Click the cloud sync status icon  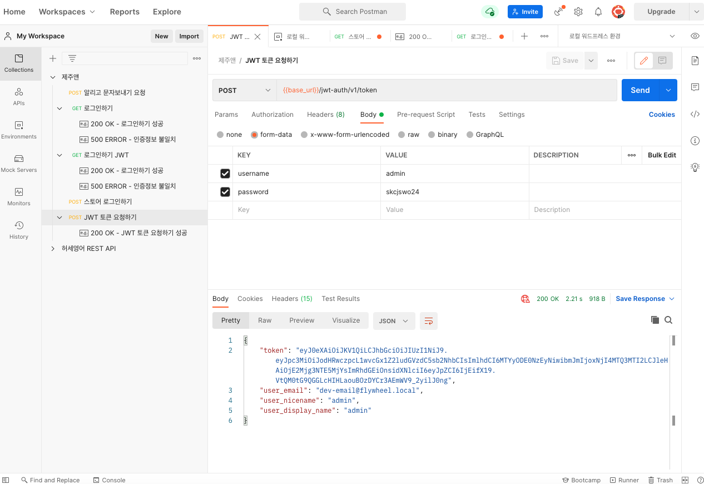489,12
